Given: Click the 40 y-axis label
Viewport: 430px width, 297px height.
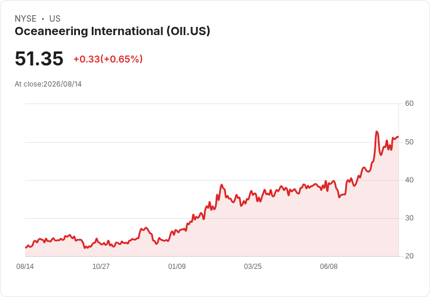Looking at the screenshot, I should tap(409, 180).
